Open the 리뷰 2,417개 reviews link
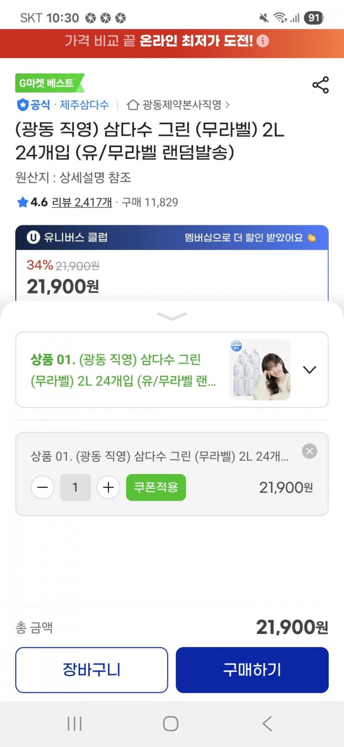 (82, 202)
